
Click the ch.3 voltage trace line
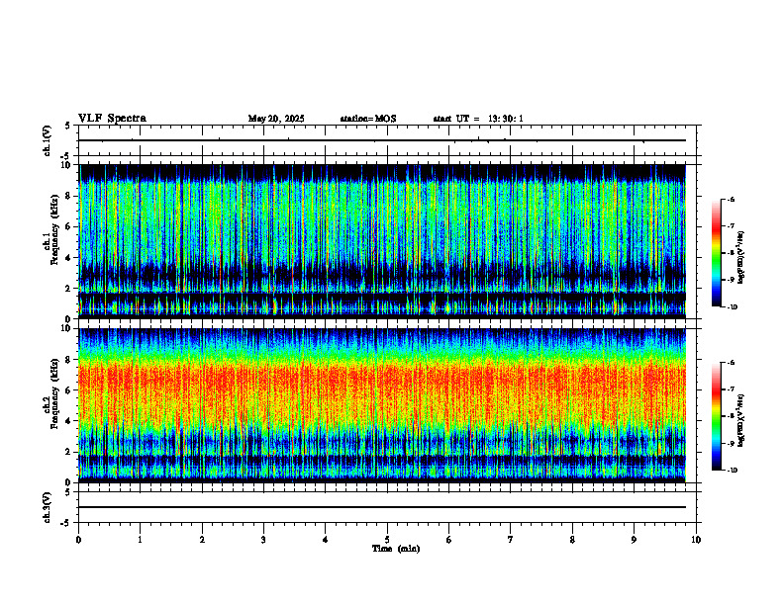(382, 507)
